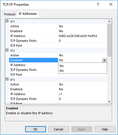
Task: Click the scroll down arrow in property list
Action: (109, 102)
